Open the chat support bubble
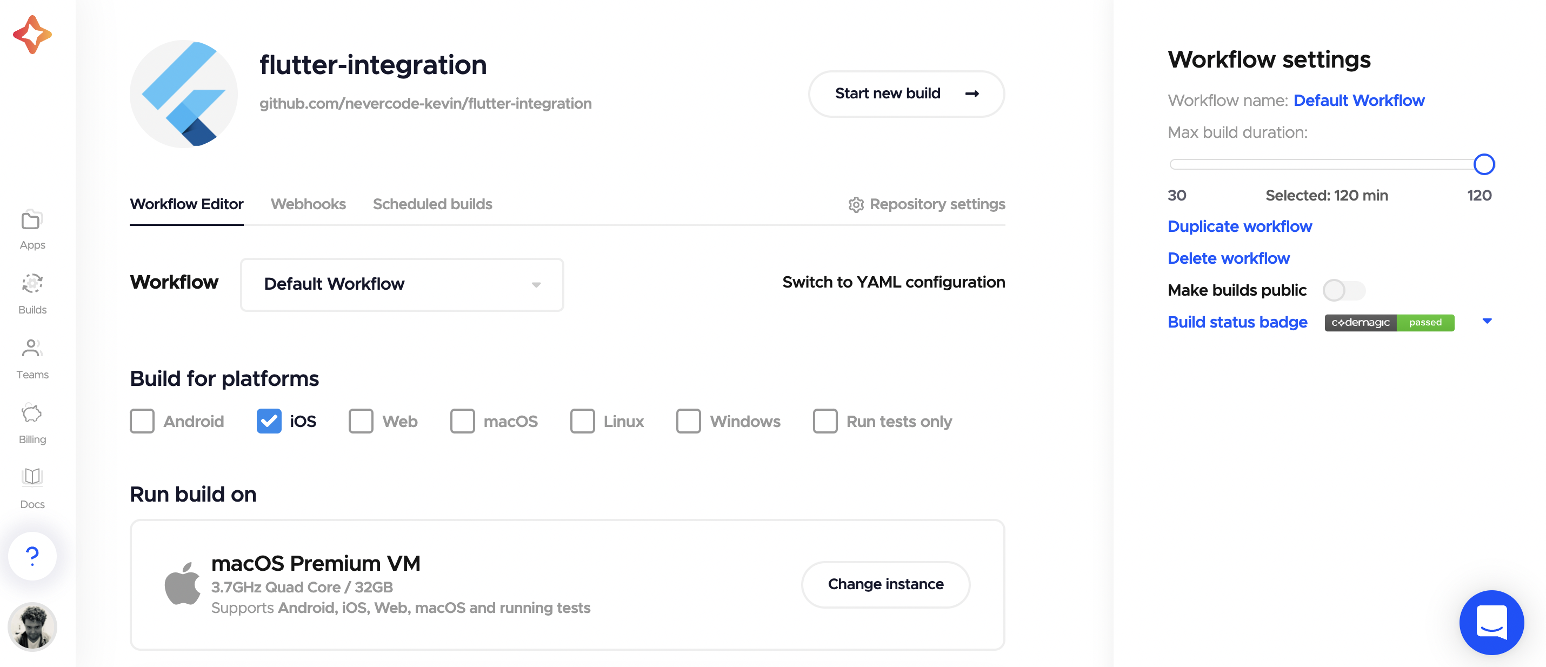The width and height of the screenshot is (1546, 667). tap(1491, 622)
